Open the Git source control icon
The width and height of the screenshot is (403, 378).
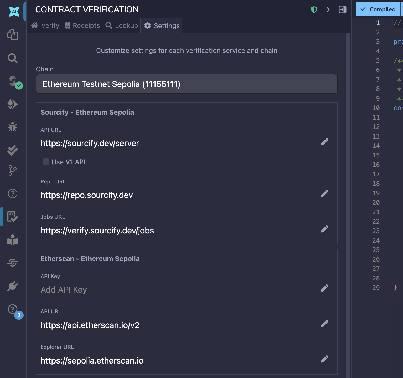13,170
